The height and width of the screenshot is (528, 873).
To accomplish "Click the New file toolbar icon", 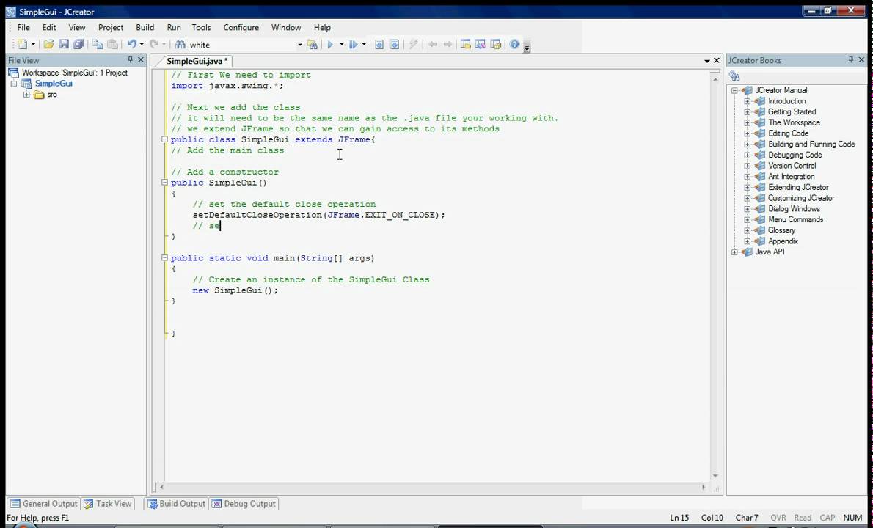I will click(x=22, y=45).
